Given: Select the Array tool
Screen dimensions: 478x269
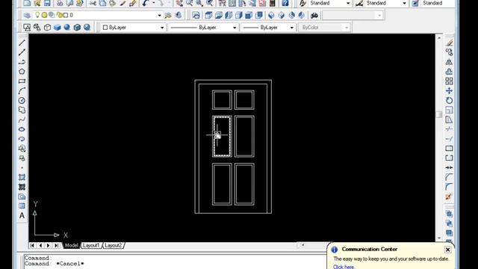Looking at the screenshot, I should click(x=449, y=81).
